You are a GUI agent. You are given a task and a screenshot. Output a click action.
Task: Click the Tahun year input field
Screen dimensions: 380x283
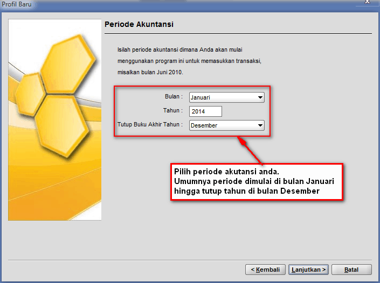pos(205,111)
